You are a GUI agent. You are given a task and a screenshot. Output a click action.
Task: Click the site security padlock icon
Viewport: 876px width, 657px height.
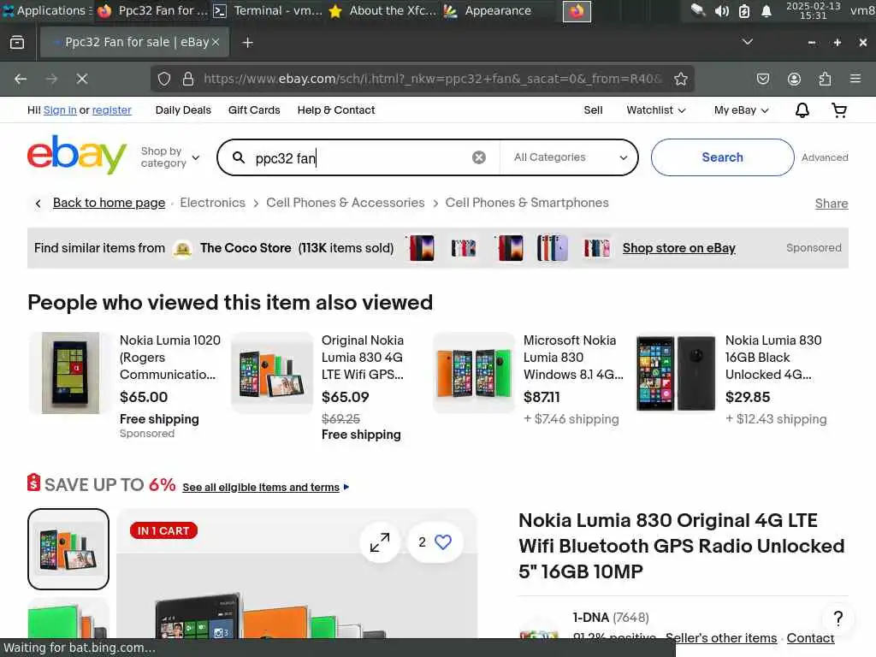tap(188, 79)
